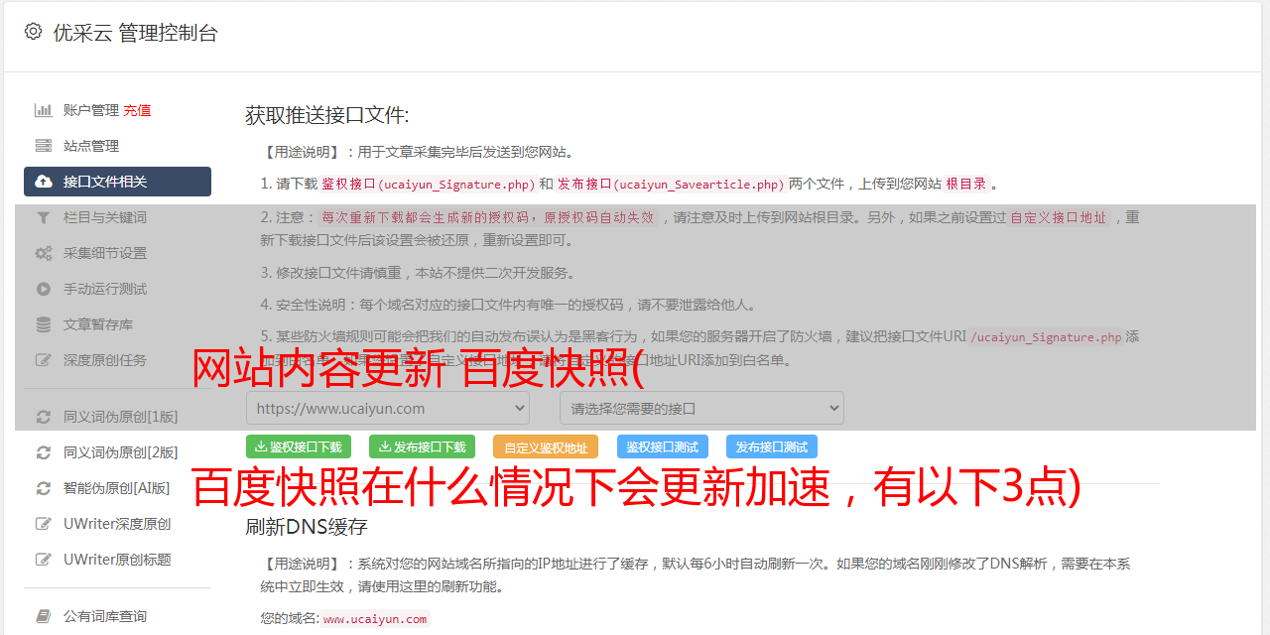Viewport: 1270px width, 635px height.
Task: Open the 账户管理 menu item
Action: 91,110
